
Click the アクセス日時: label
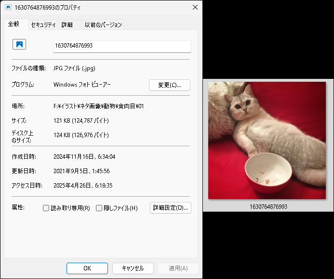click(27, 185)
